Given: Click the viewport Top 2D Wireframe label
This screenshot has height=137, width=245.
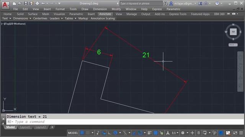Looking at the screenshot, I should 13,24.
